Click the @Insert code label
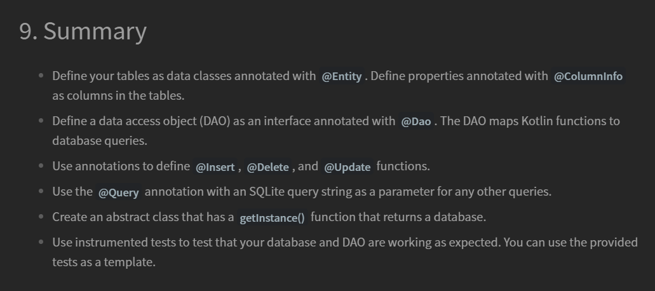The height and width of the screenshot is (291, 655). (215, 167)
